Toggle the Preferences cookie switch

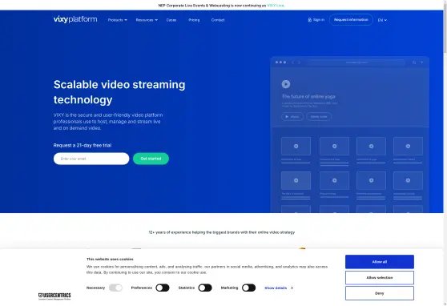[163, 288]
